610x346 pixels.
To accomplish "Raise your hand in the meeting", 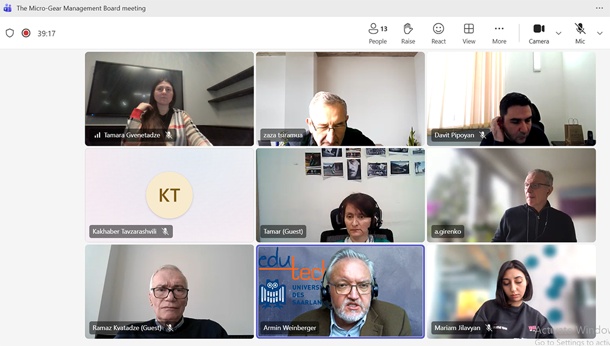I will click(408, 33).
